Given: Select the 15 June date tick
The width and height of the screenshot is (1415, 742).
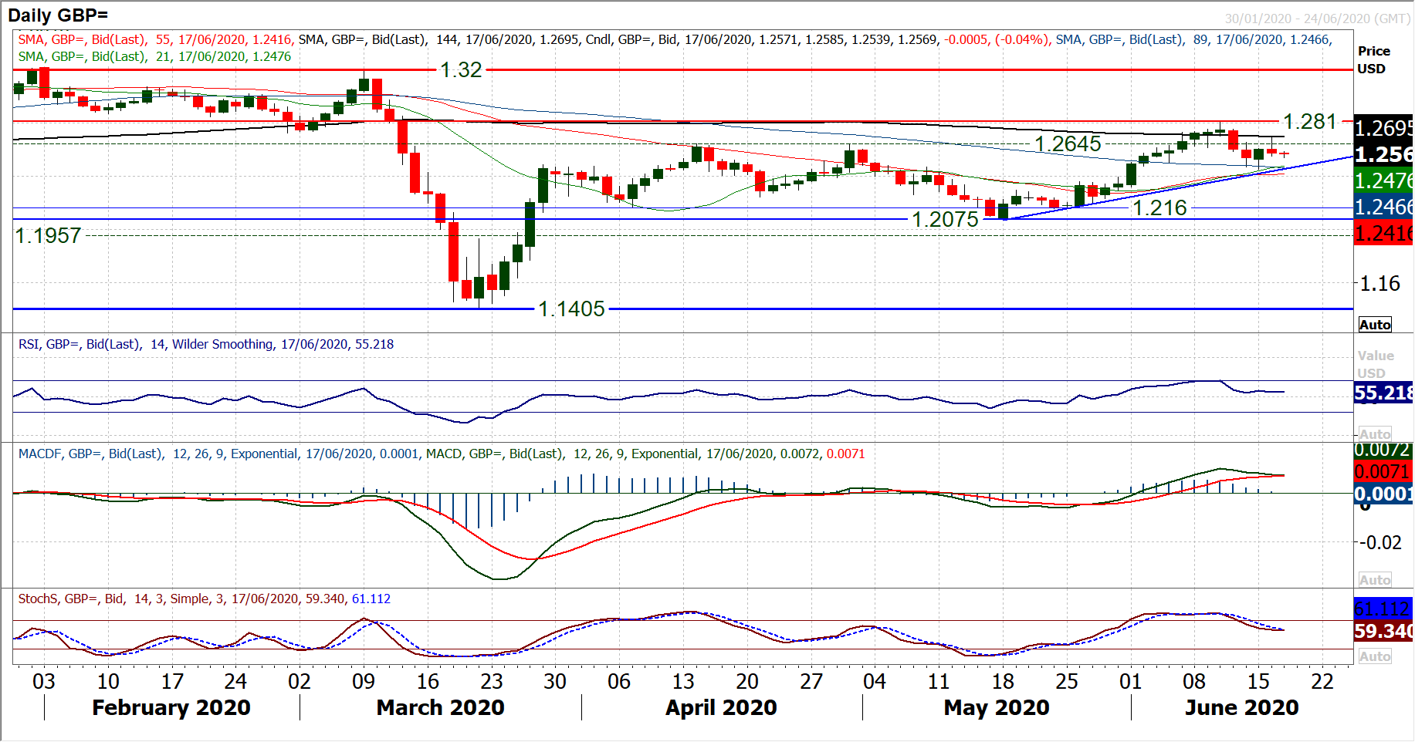Looking at the screenshot, I should pyautogui.click(x=1258, y=681).
